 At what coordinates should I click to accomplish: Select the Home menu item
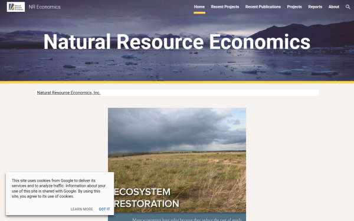click(x=199, y=6)
